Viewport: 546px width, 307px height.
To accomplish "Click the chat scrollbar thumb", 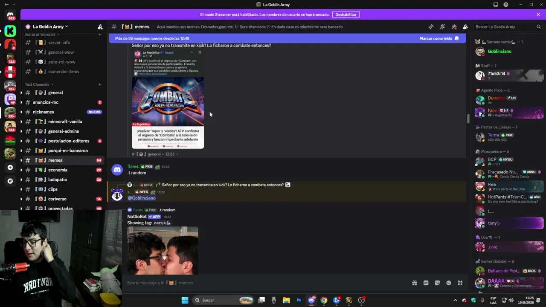I will [x=468, y=119].
